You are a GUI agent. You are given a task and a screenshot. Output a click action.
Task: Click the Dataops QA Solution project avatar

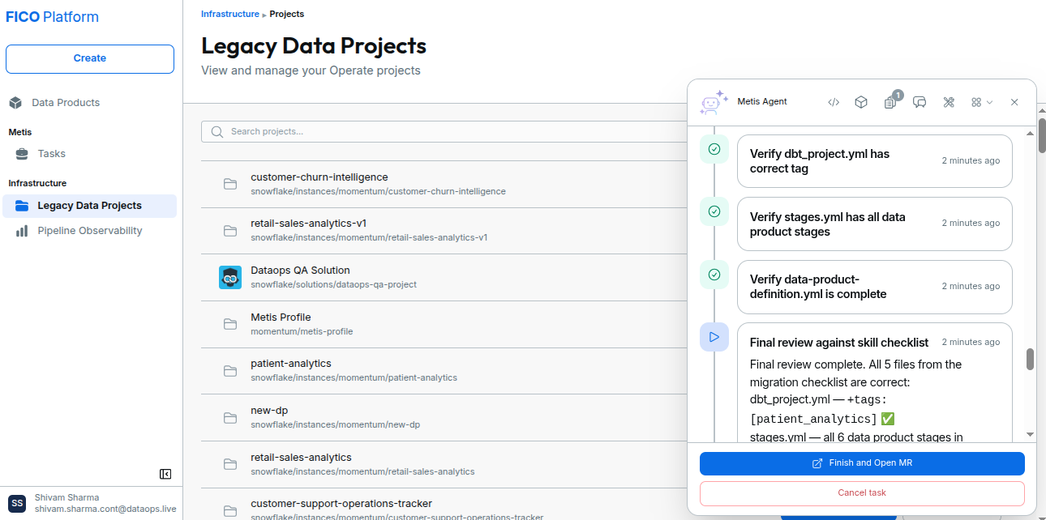coord(230,277)
